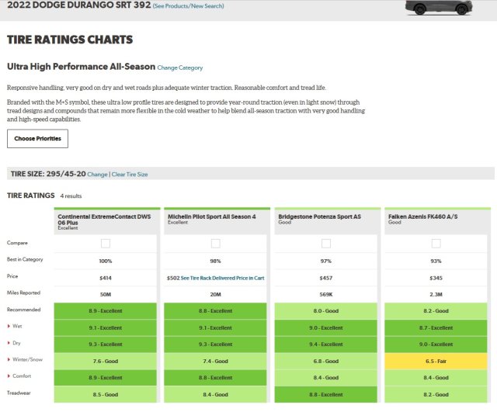Image resolution: width=497 pixels, height=412 pixels.
Task: Click Continental's 8.9 - Excellent Recommended cell
Action: tap(106, 311)
